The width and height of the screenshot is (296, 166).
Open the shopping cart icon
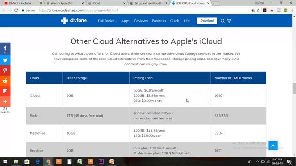pos(229,21)
